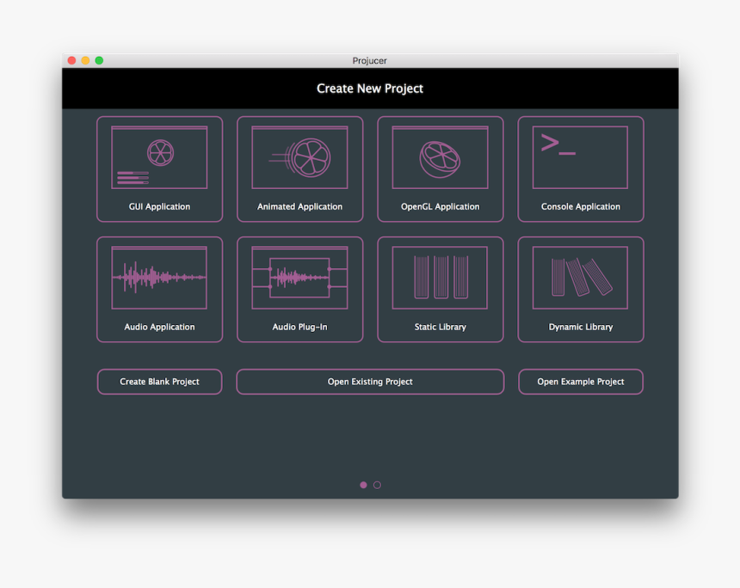Choose the Dynamic Library leaning books icon

point(580,278)
